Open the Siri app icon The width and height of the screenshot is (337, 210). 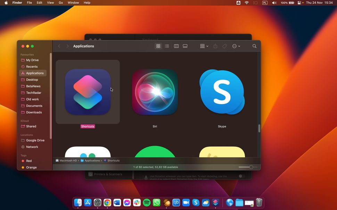point(155,92)
